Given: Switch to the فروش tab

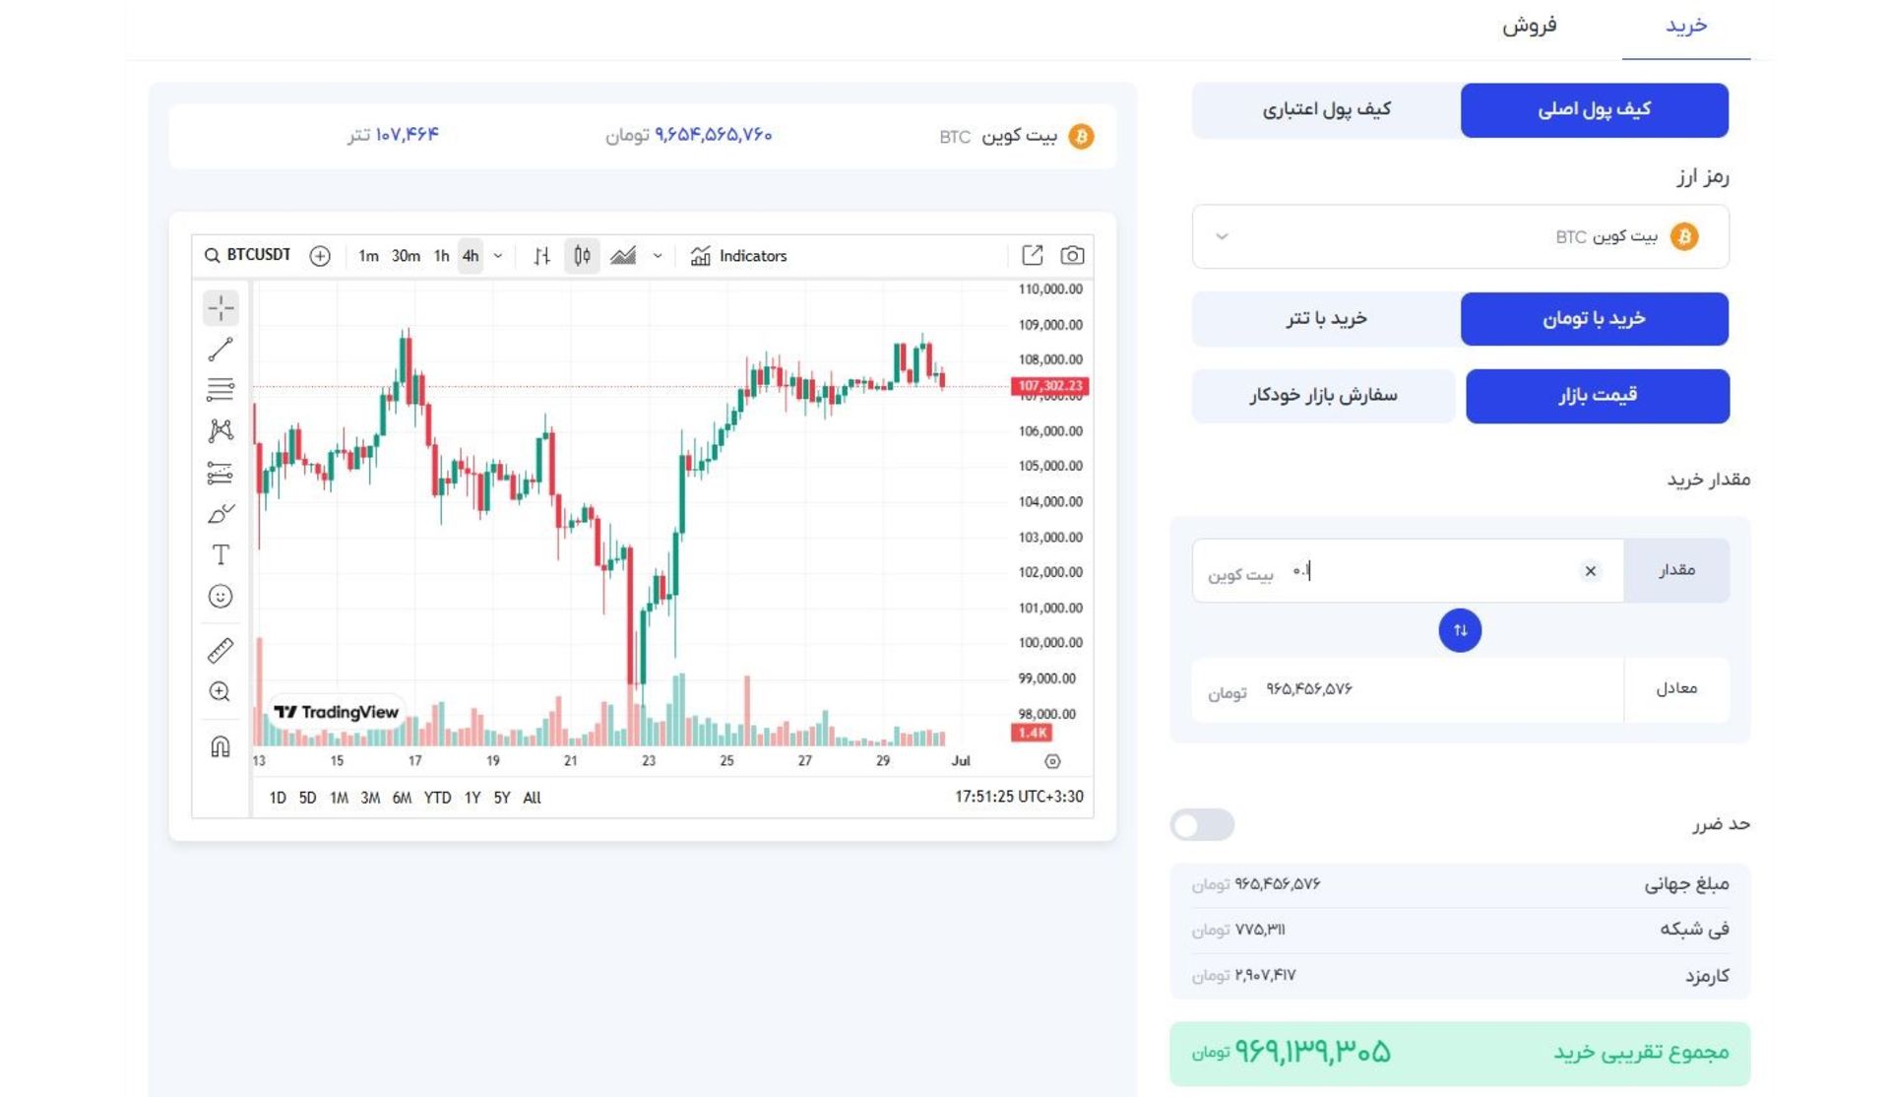Looking at the screenshot, I should click(x=1529, y=26).
